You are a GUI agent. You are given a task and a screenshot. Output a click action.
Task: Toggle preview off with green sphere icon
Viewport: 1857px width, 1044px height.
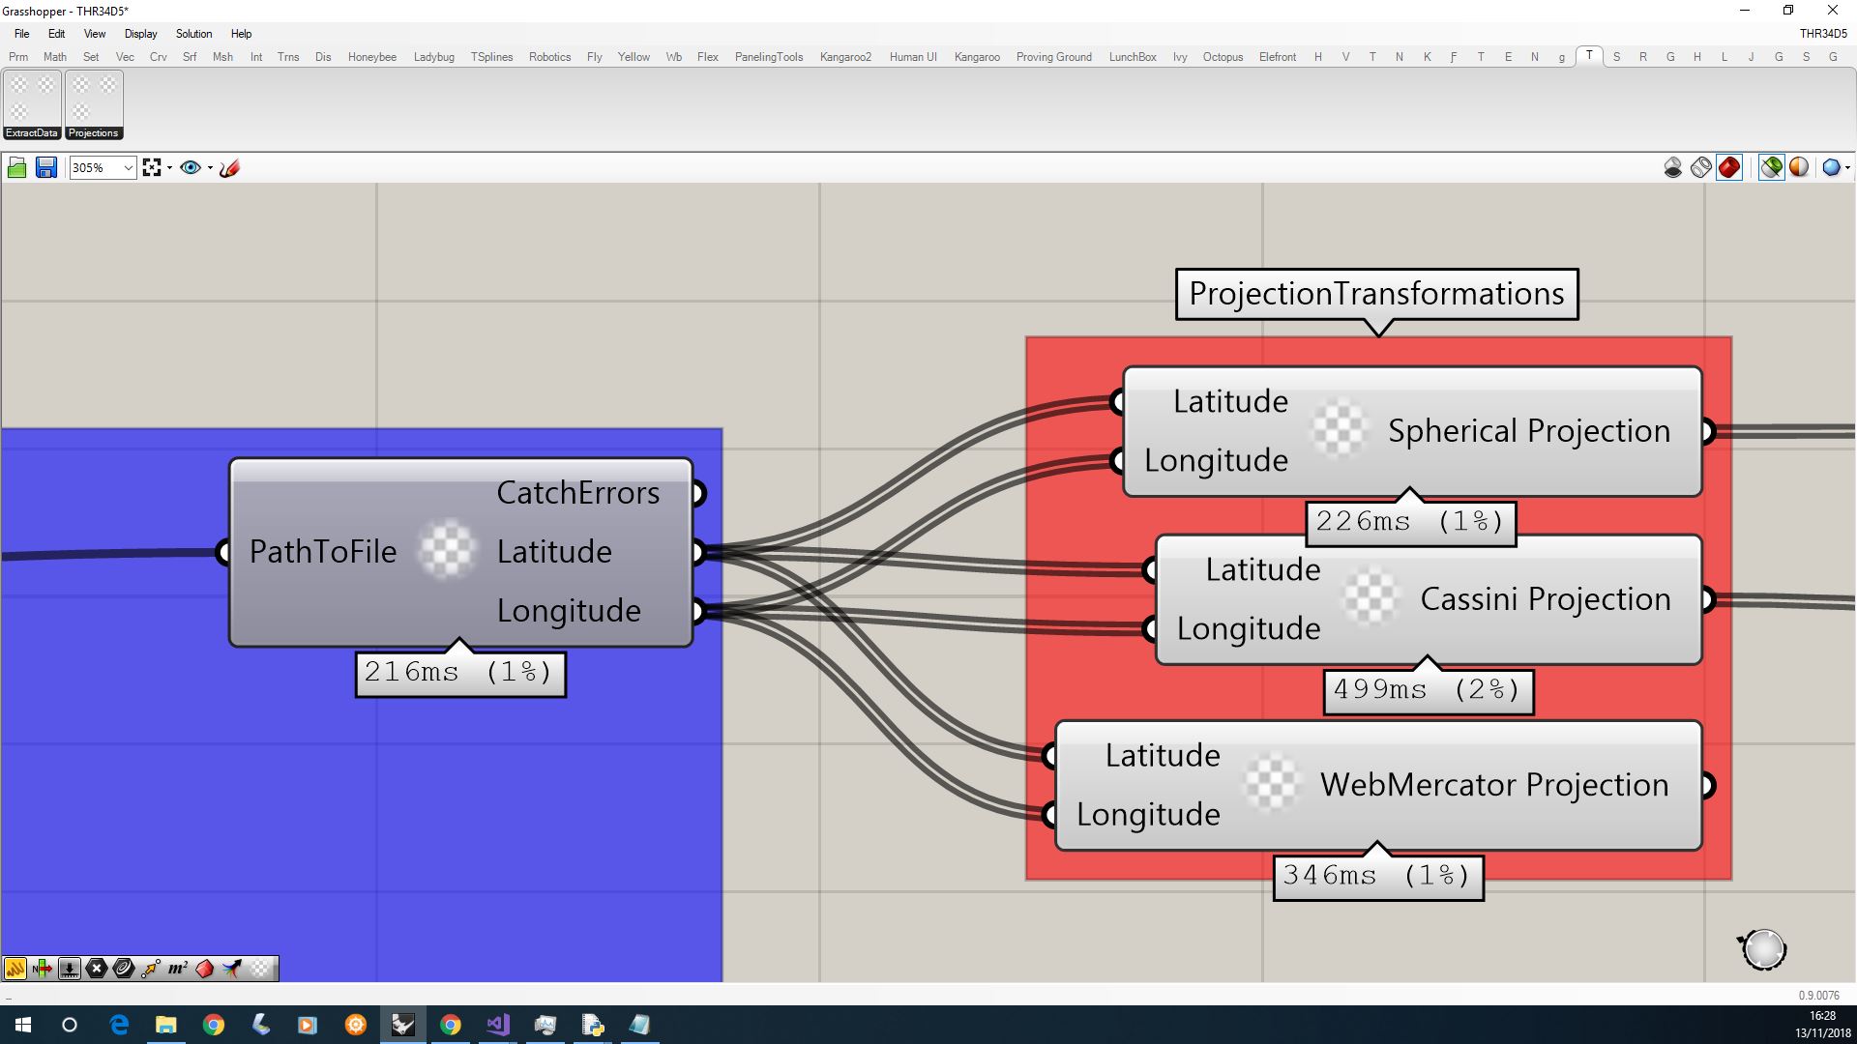(1770, 167)
